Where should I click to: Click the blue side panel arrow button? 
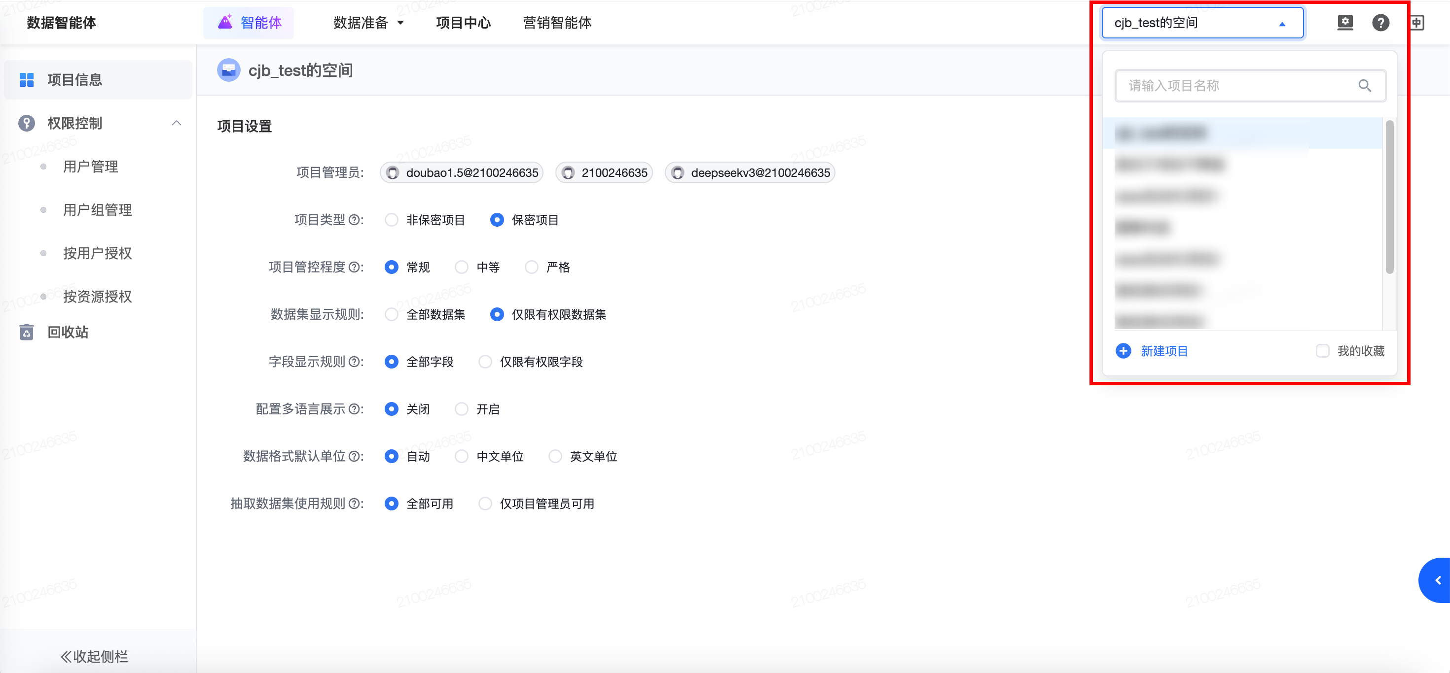1437,580
